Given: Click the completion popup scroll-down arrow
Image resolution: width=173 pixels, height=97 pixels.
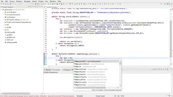Looking at the screenshot, I should (120, 85).
